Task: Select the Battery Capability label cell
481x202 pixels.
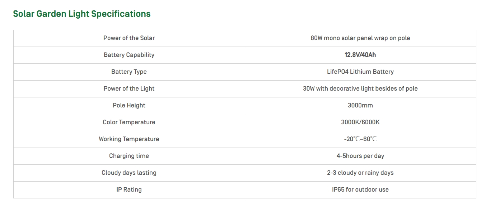Action: tap(129, 55)
